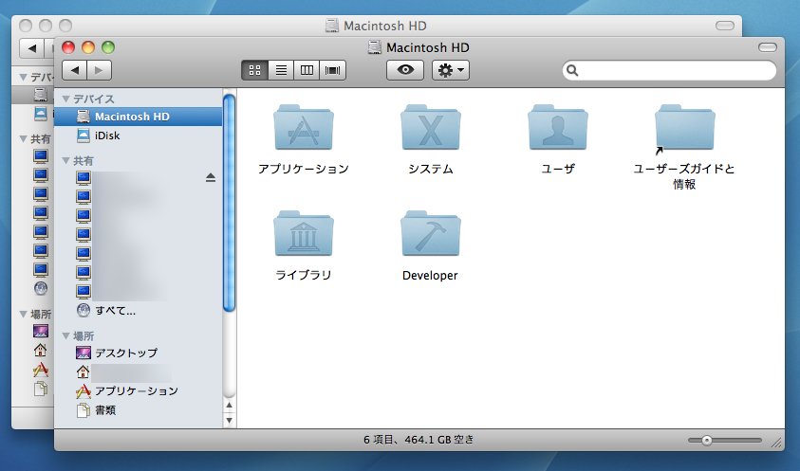Toggle toolbar pill in the background window
Image resolution: width=800 pixels, height=471 pixels.
tap(725, 26)
